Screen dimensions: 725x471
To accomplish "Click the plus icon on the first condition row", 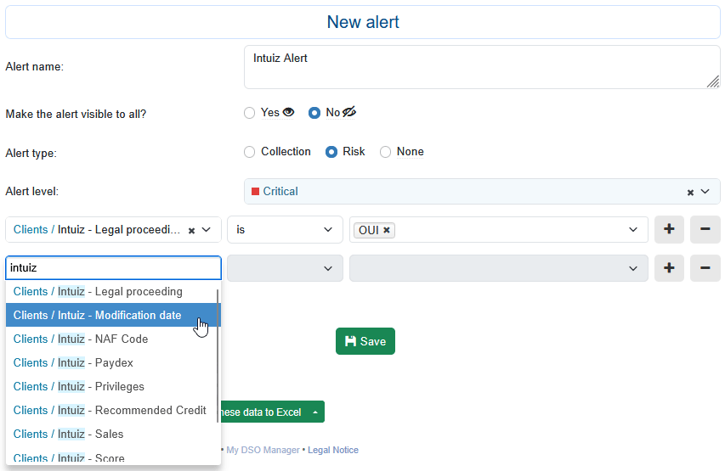I will [x=669, y=229].
